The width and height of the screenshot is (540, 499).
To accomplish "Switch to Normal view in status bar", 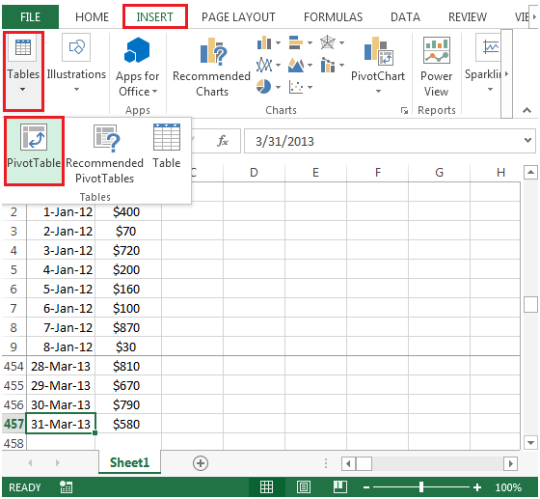I will [x=266, y=487].
